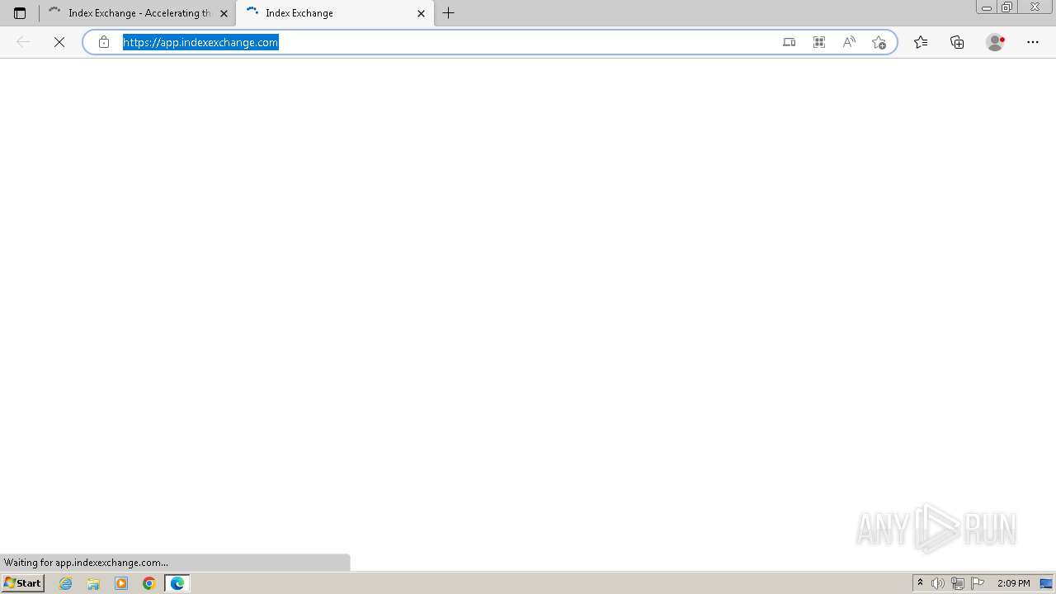Launch Internet Explorer from taskbar
The image size is (1056, 594).
(66, 583)
